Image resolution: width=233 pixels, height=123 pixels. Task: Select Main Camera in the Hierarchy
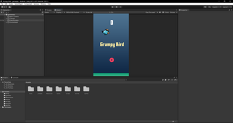(14, 17)
